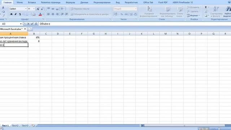The height and width of the screenshot is (130, 231).
Task: Toggle underline formatting (Ч)
Action: tap(20, 14)
